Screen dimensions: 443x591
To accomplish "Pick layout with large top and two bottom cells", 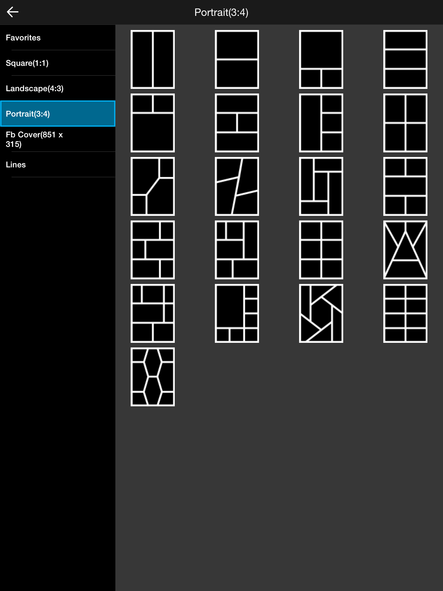I will tap(321, 59).
